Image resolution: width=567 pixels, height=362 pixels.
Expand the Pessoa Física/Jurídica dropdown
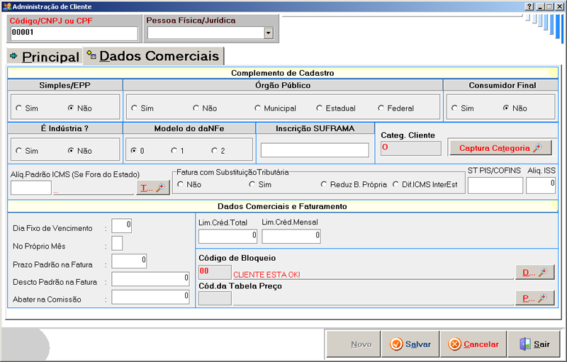[x=268, y=33]
